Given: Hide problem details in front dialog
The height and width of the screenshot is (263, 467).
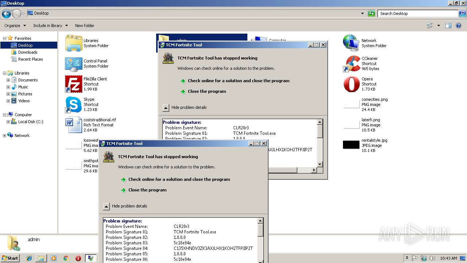Looking at the screenshot, I should click(x=106, y=206).
